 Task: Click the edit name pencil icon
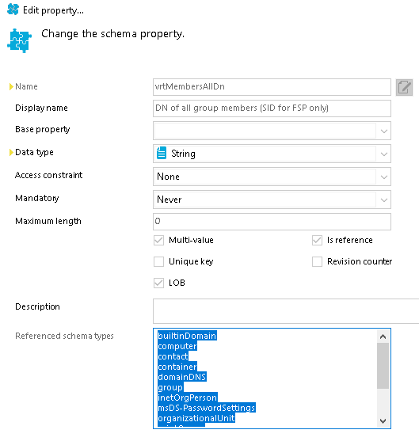tap(404, 87)
